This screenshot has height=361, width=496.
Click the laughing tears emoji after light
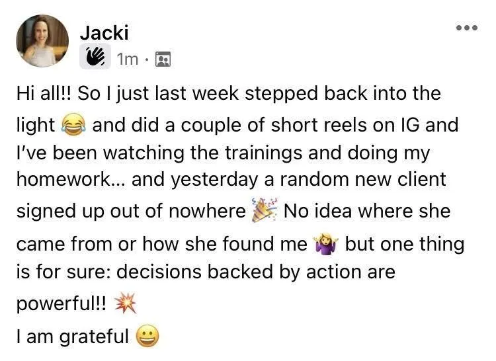coord(73,126)
